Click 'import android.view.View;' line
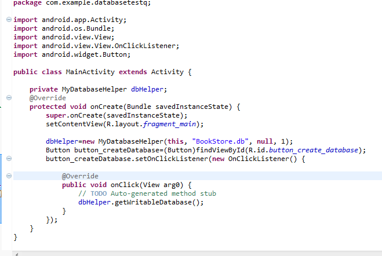The height and width of the screenshot is (256, 382). [64, 37]
